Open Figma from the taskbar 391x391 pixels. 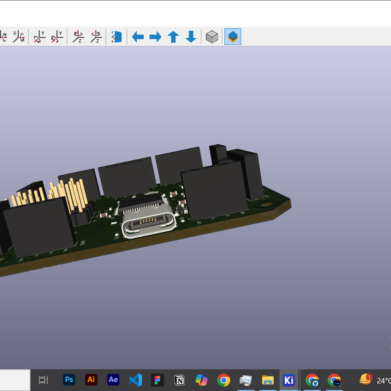pyautogui.click(x=157, y=380)
